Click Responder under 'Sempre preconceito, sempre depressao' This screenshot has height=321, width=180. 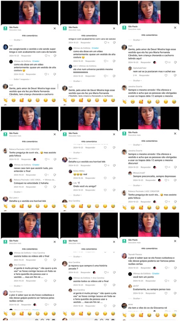coord(150,180)
